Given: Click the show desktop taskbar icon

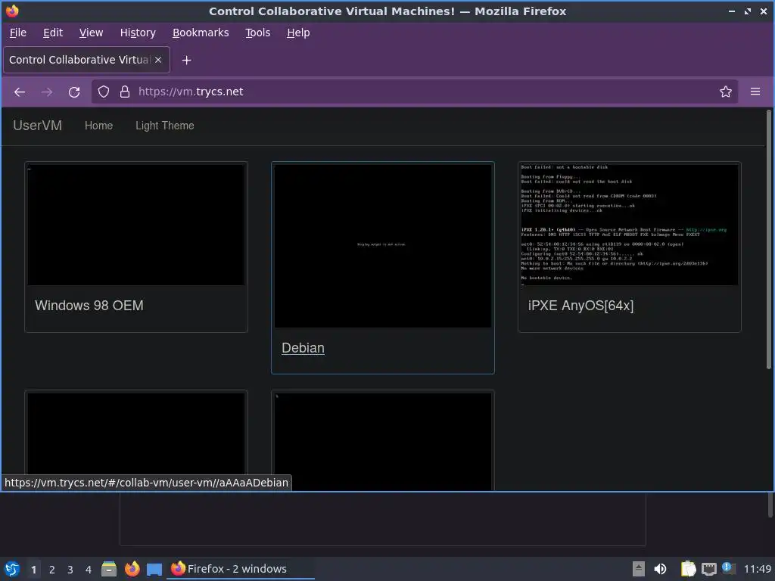Looking at the screenshot, I should [154, 569].
